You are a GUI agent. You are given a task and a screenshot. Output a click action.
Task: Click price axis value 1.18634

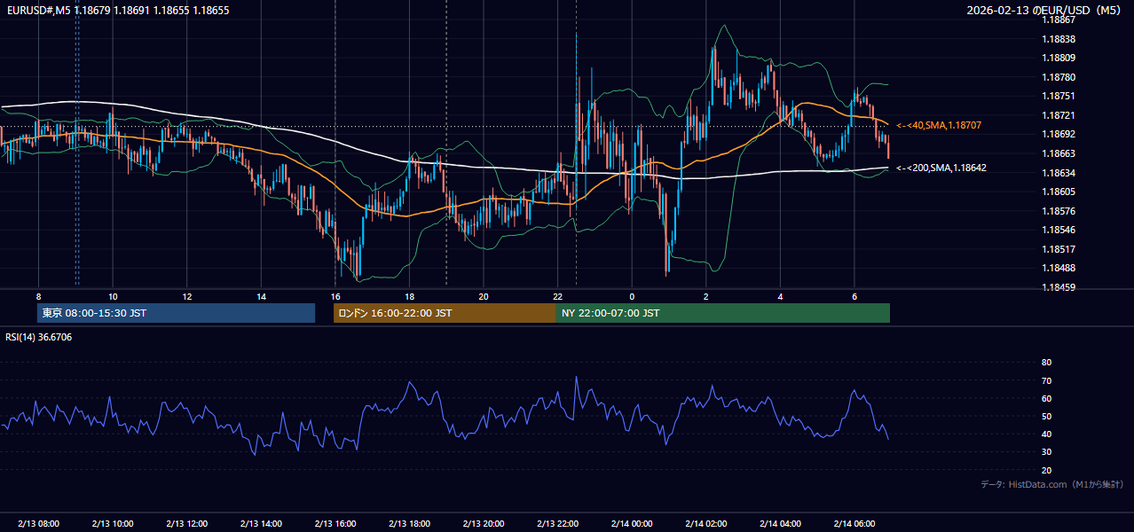click(x=1059, y=173)
